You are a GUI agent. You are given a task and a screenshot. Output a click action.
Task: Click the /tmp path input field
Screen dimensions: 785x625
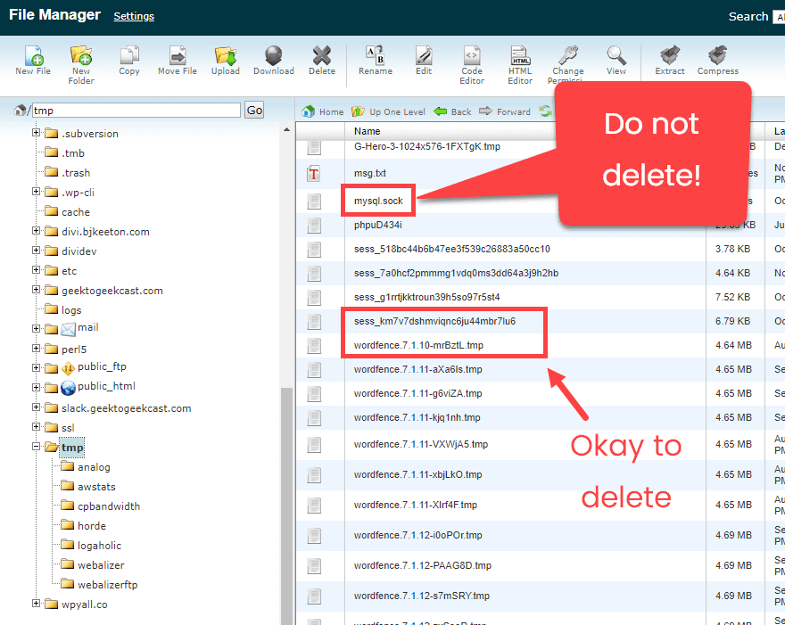pos(134,110)
